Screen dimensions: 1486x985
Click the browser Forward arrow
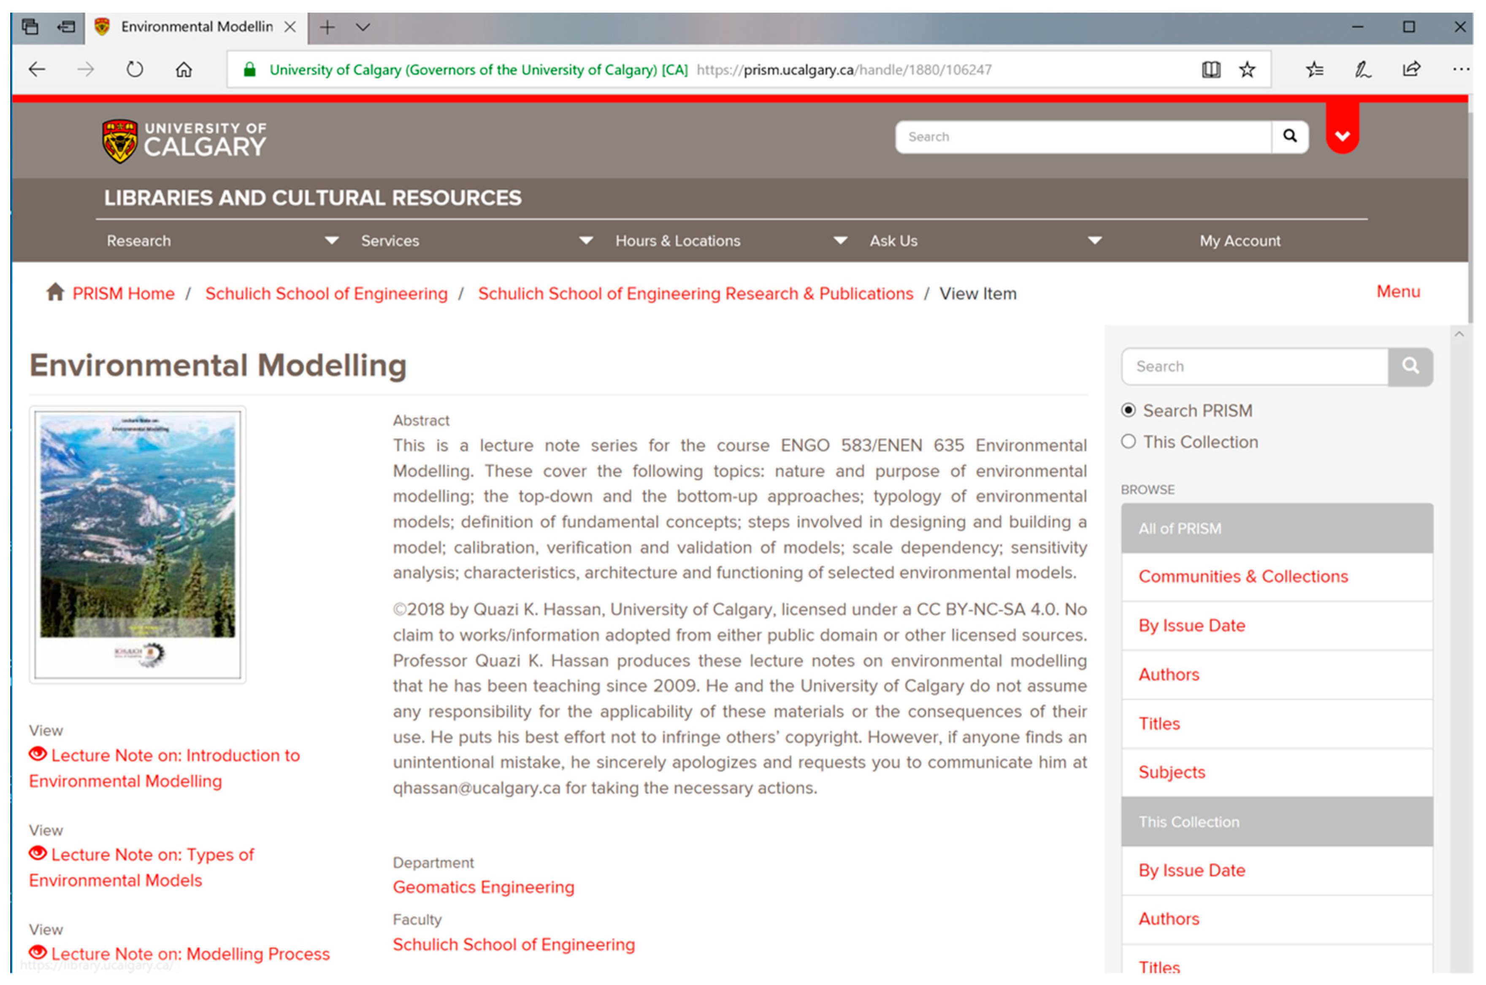click(x=85, y=69)
